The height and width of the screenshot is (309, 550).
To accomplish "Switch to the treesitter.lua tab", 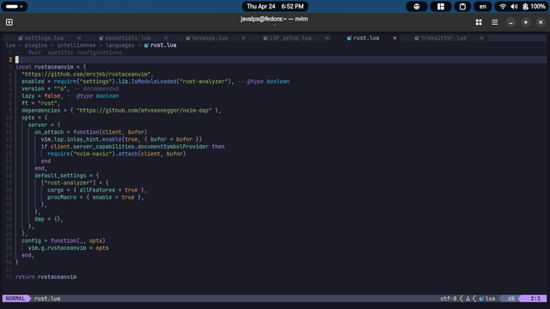I will 443,38.
